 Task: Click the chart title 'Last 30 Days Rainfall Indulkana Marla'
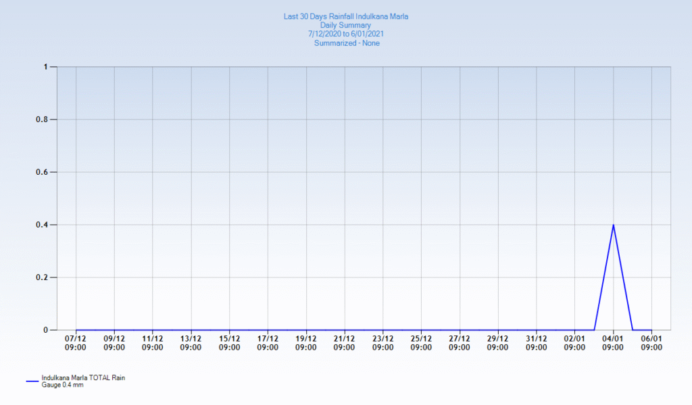tap(345, 17)
